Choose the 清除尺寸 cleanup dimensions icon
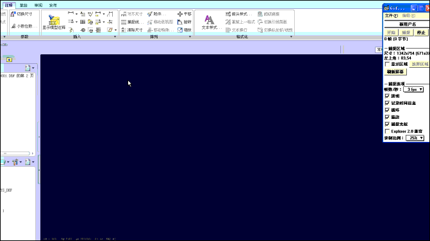 124,30
